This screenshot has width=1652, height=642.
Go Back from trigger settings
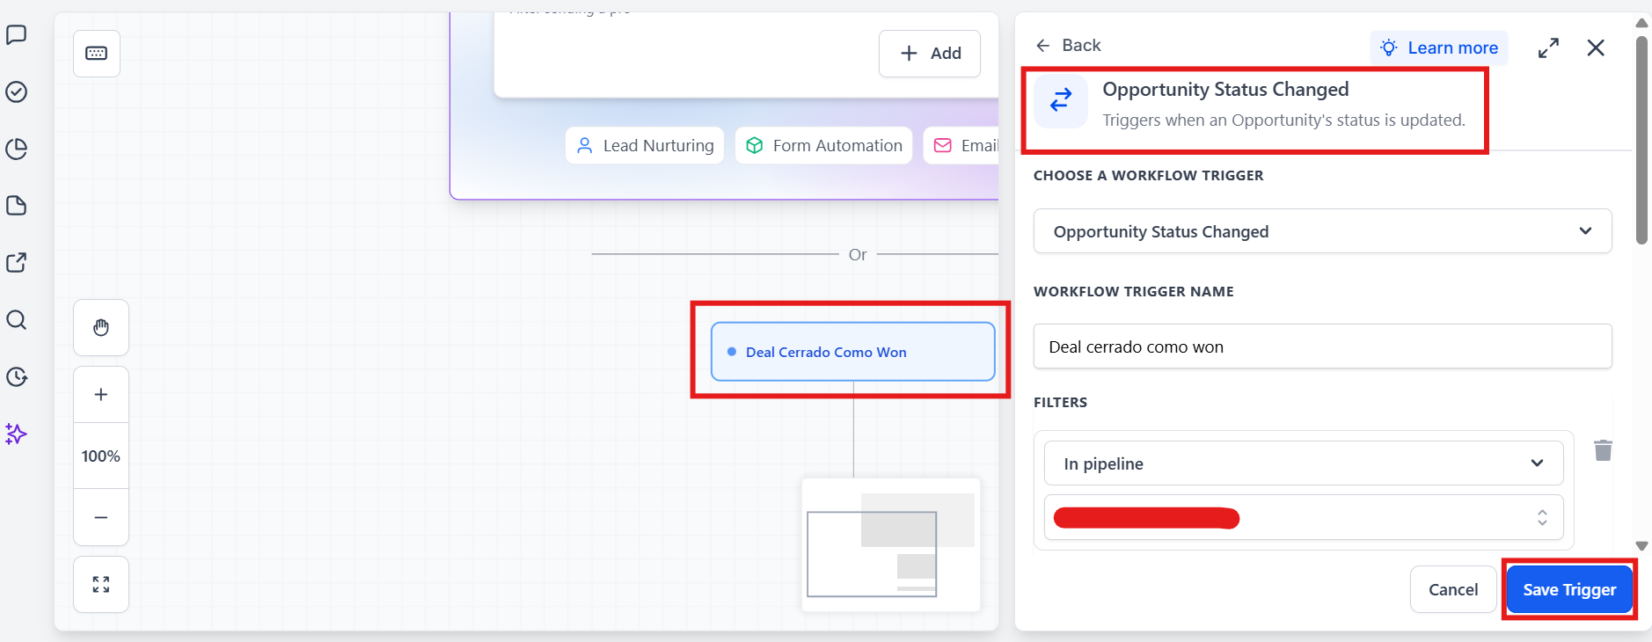pos(1068,46)
